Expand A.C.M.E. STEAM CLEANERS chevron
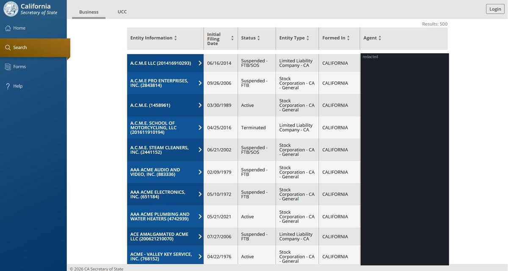Screen dimensions: 508x271 point(200,150)
